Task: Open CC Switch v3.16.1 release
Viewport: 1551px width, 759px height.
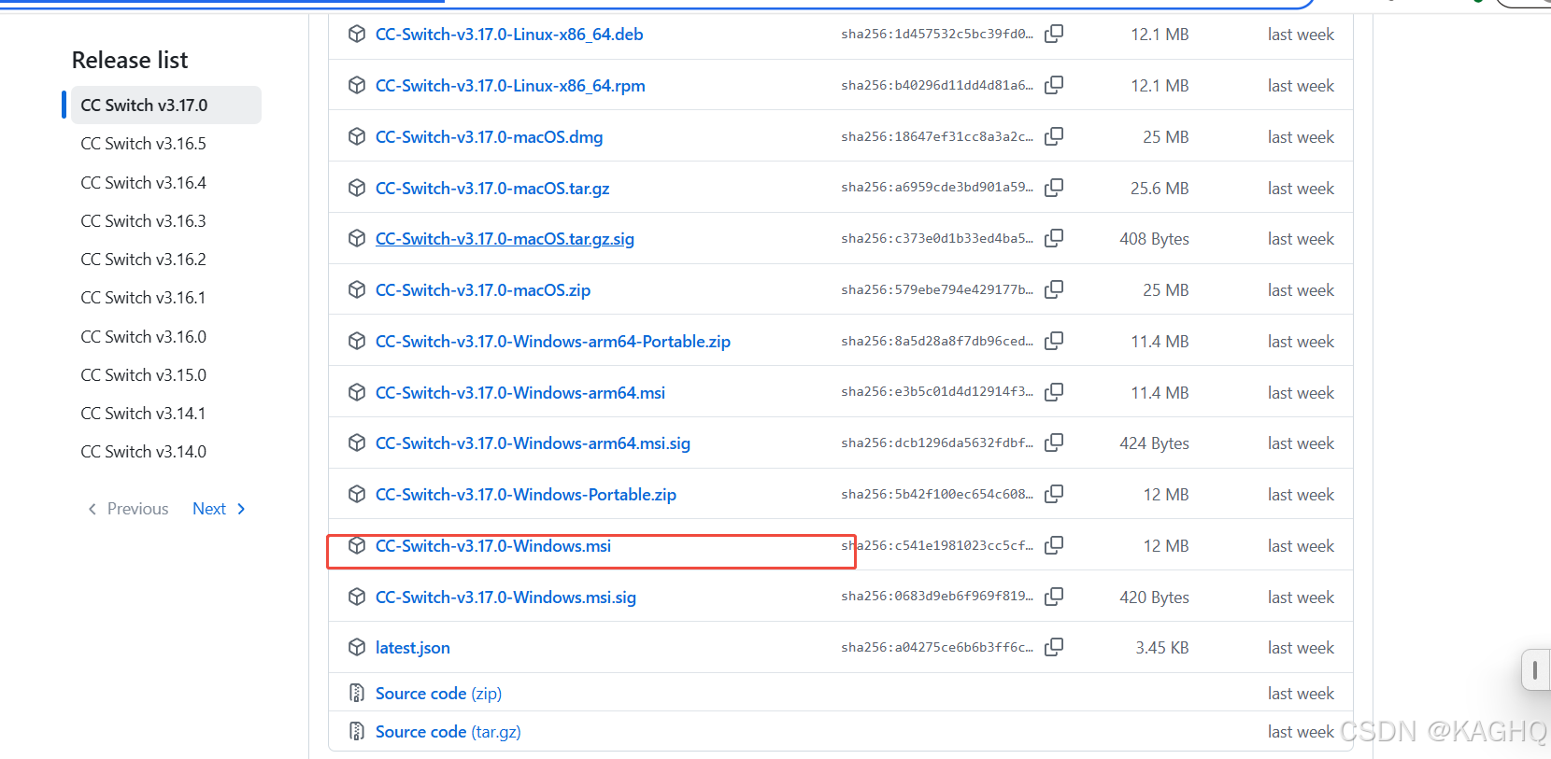Action: (143, 298)
